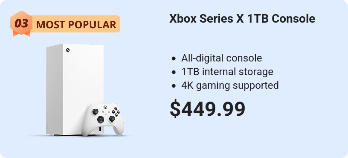Select the All-digital console bullet text
348x158 pixels.
221,58
